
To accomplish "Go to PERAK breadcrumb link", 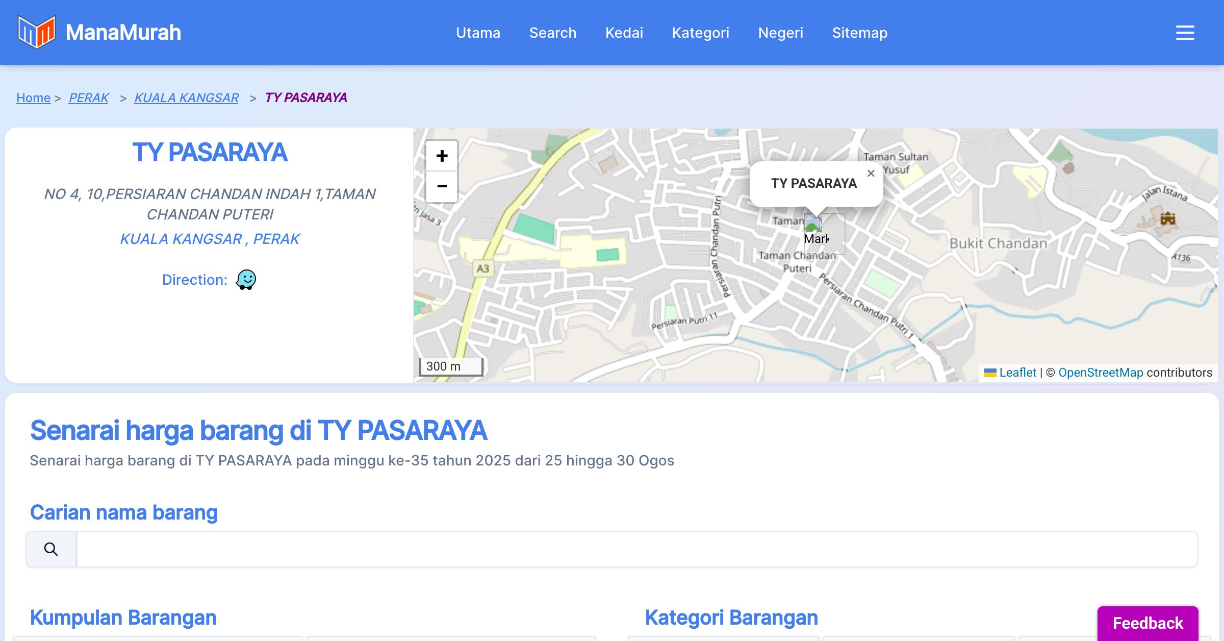I will point(89,97).
